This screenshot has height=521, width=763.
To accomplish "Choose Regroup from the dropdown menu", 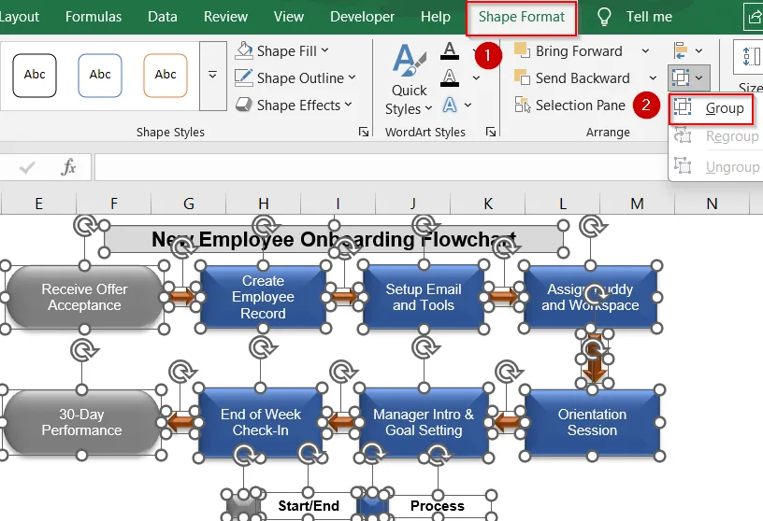I will (x=716, y=136).
